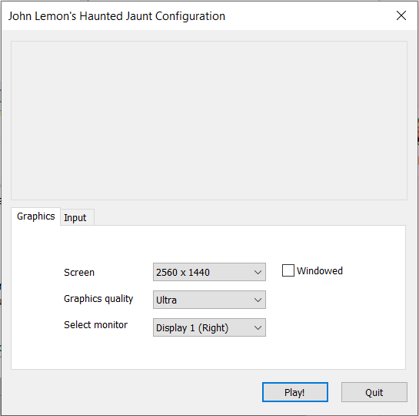Viewport: 419px width, 416px height.
Task: Click the Screen field label
Action: tap(79, 272)
